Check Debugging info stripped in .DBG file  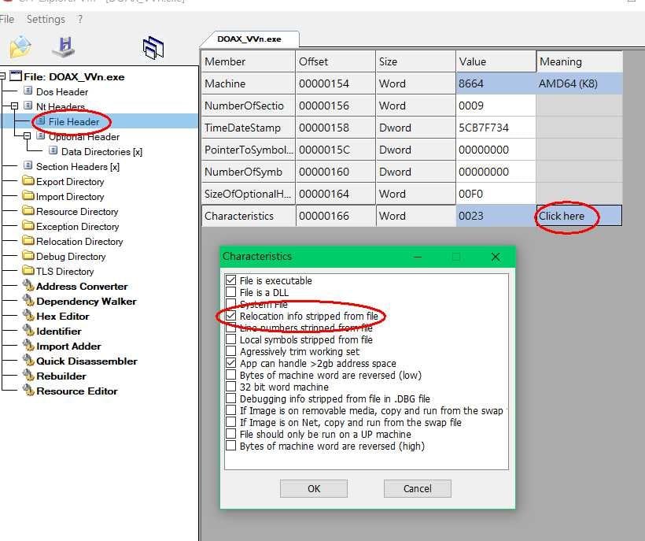[x=230, y=398]
